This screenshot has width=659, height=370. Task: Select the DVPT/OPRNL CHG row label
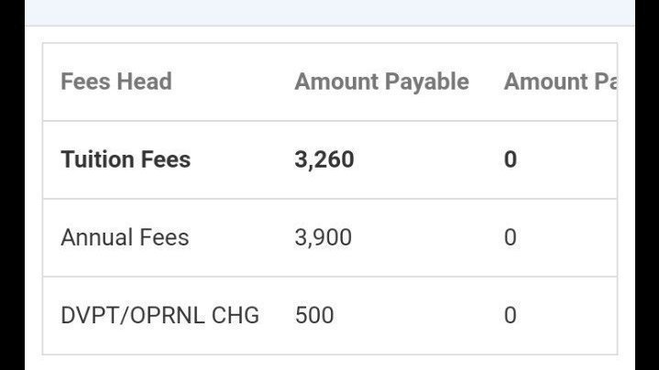(x=160, y=315)
